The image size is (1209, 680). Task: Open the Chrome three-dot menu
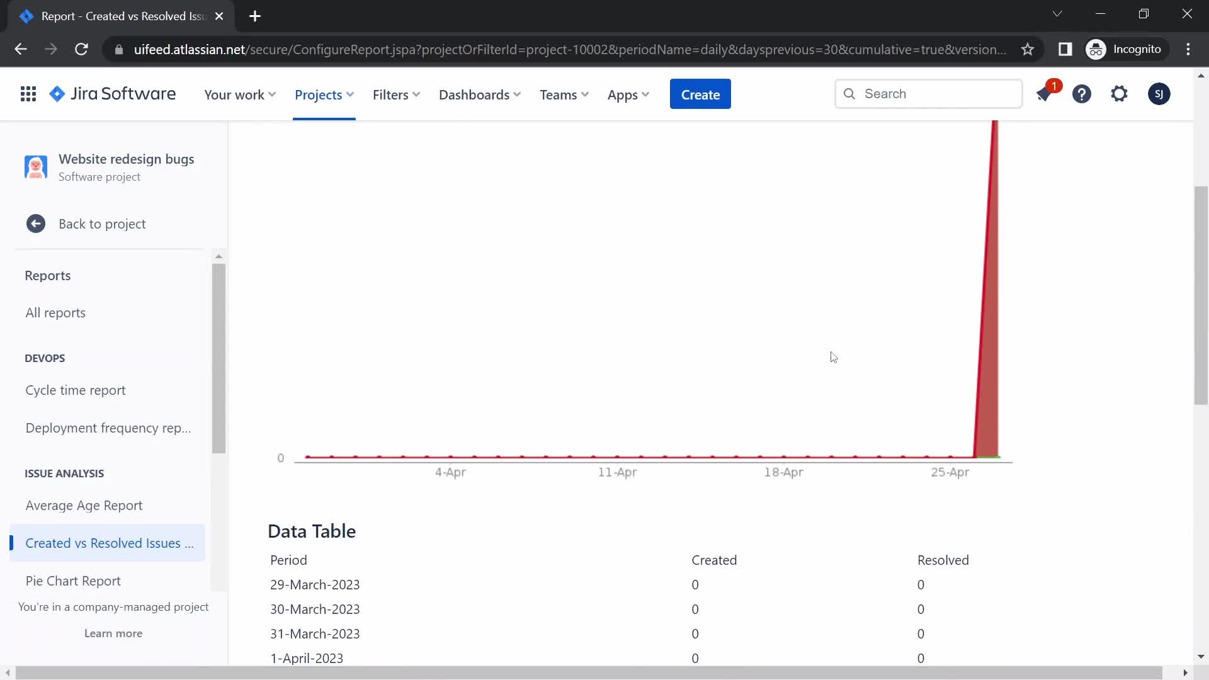[1188, 49]
